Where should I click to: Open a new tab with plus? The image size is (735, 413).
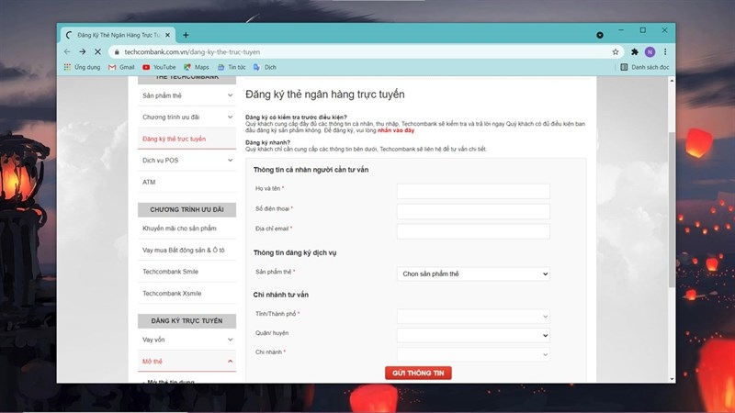click(186, 35)
